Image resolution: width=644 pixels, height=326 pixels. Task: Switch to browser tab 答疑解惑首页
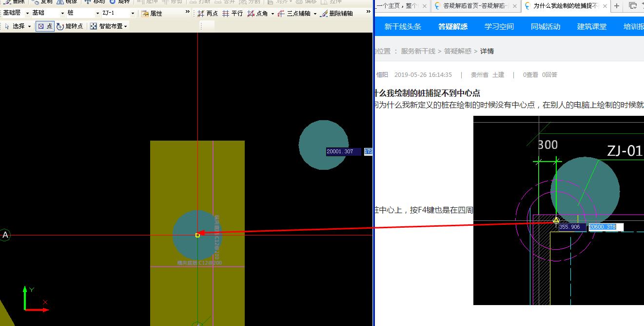click(475, 6)
